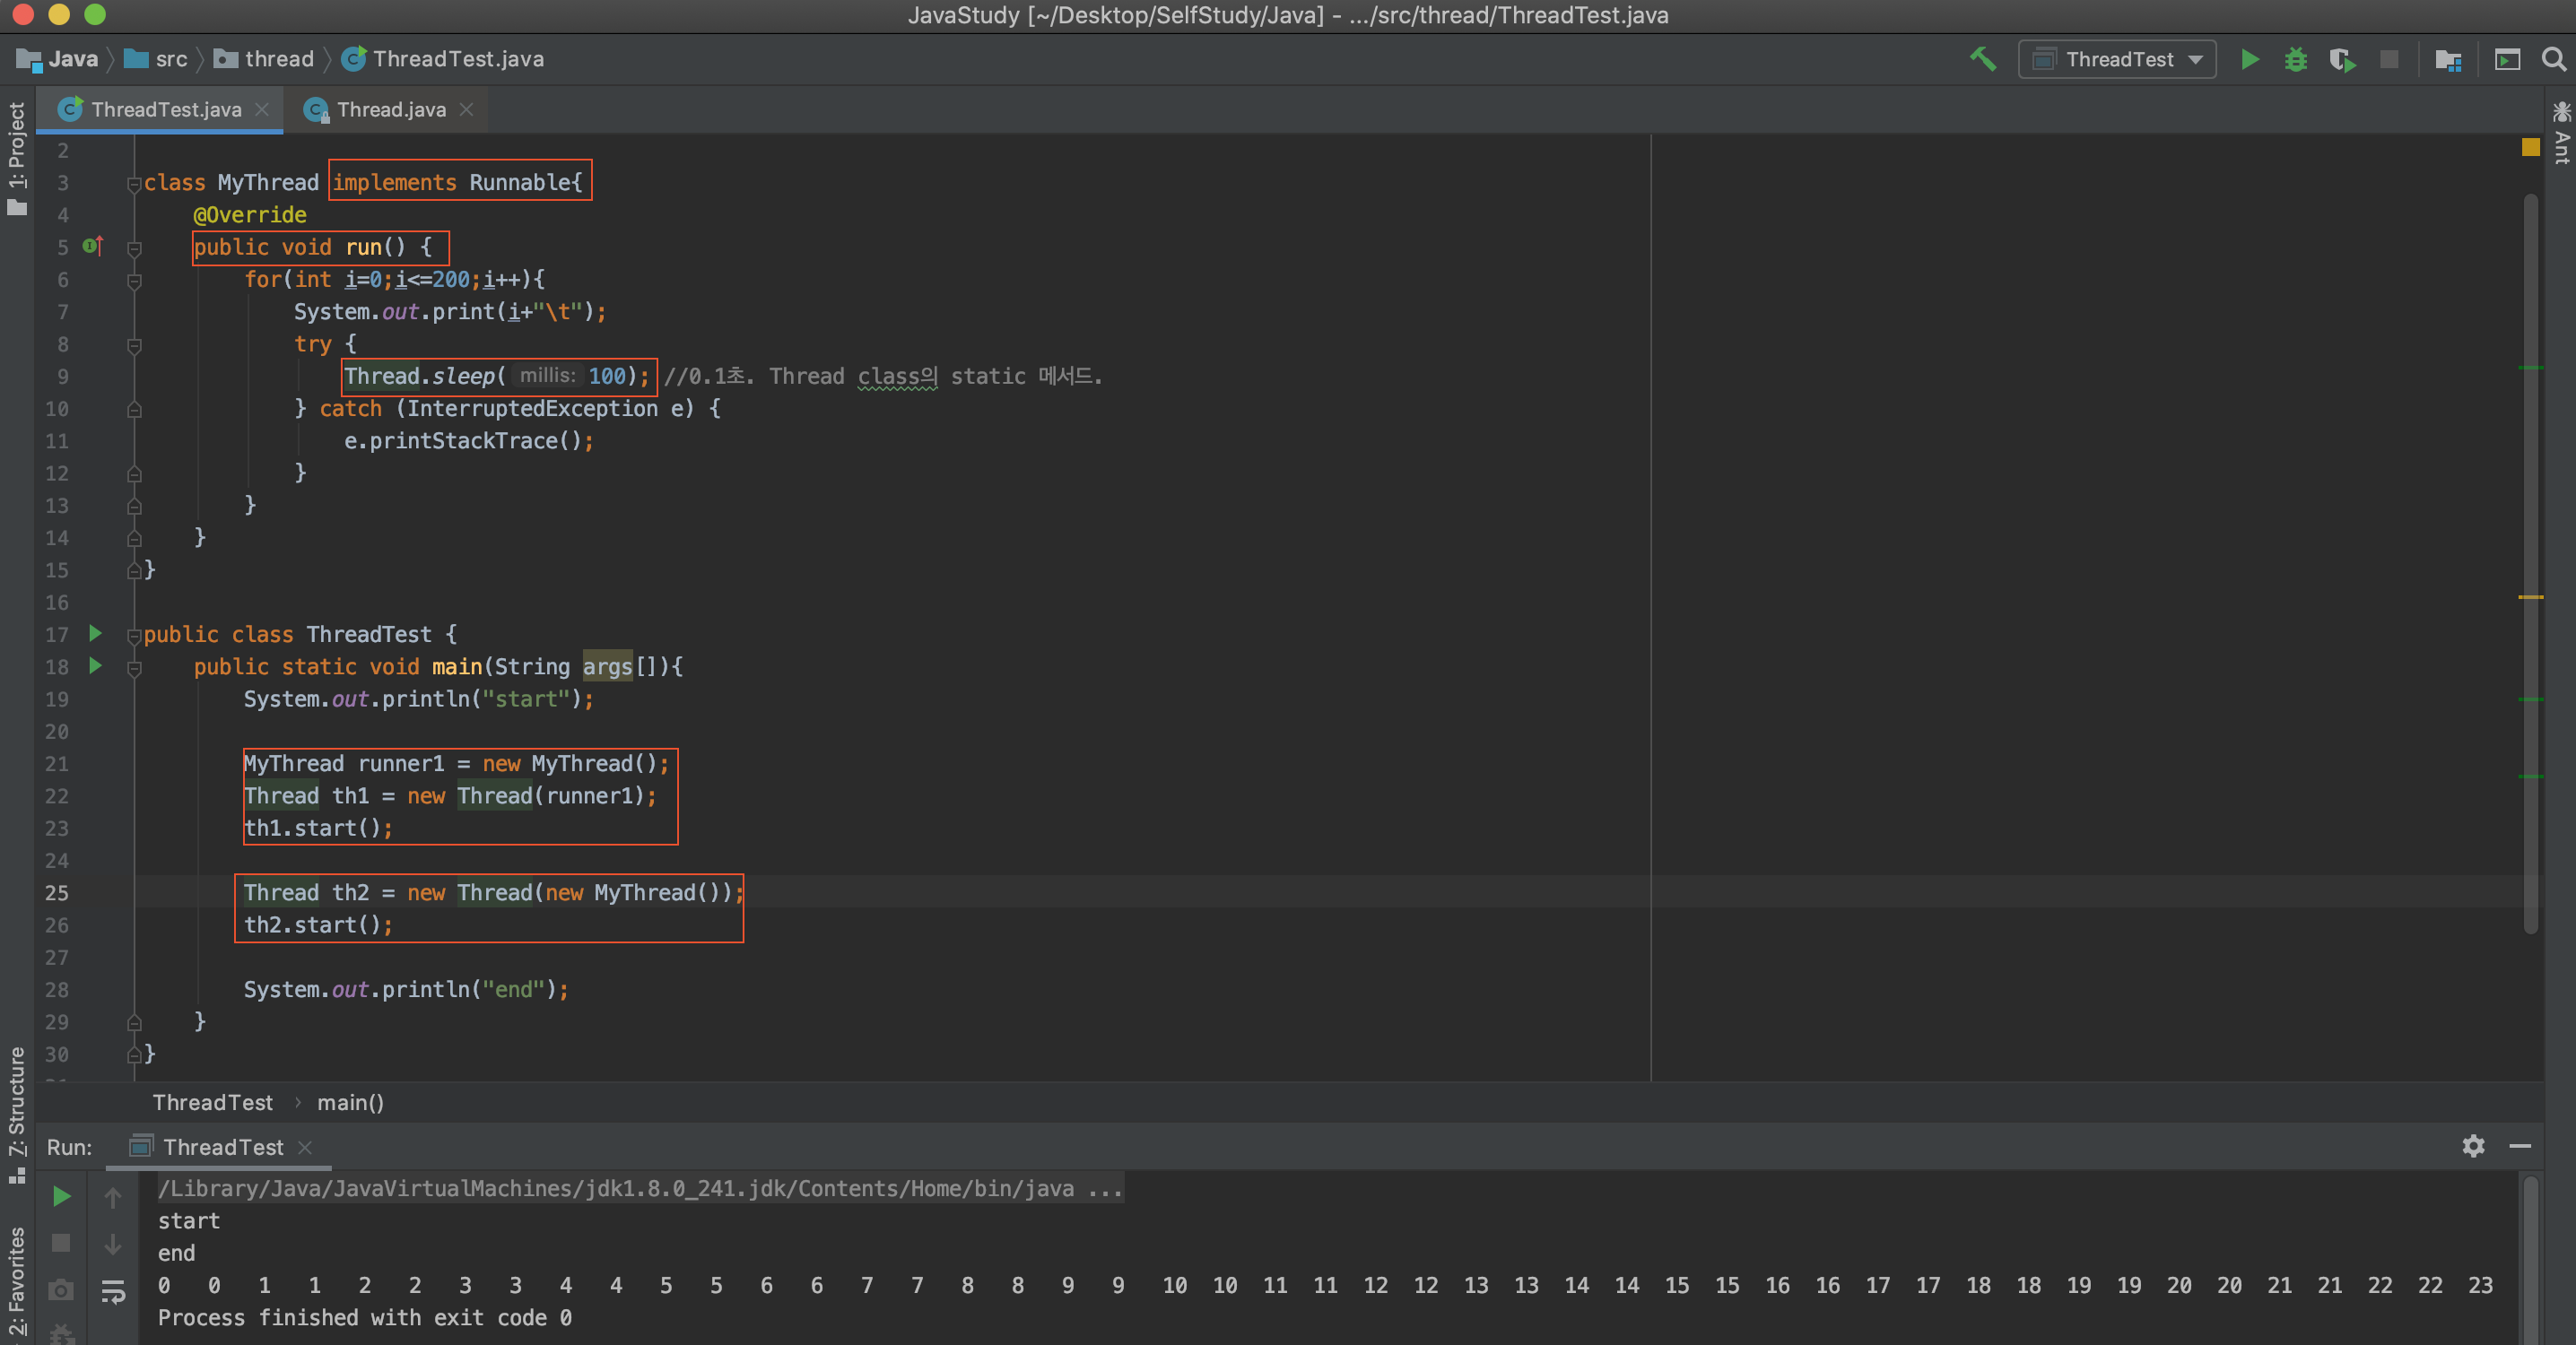Image resolution: width=2576 pixels, height=1345 pixels.
Task: Switch to the Thread.java editor tab
Action: 390,110
